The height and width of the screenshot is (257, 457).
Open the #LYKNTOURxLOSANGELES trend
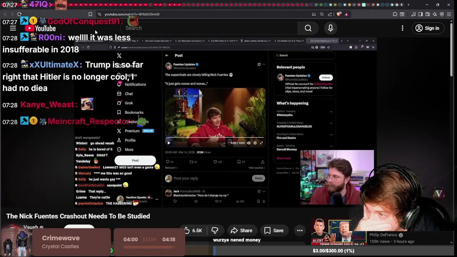coord(294,126)
